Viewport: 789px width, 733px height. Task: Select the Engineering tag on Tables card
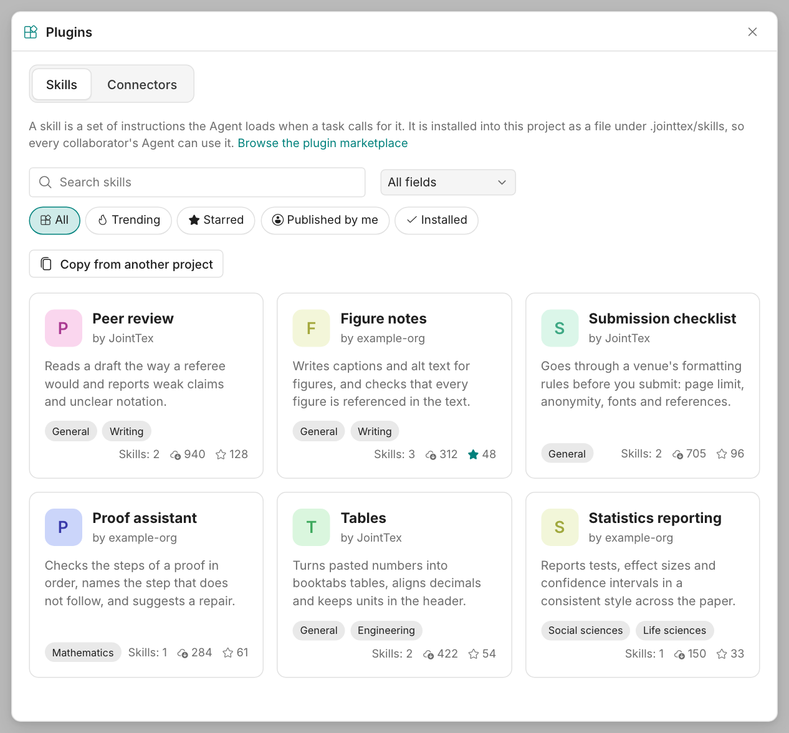(386, 630)
